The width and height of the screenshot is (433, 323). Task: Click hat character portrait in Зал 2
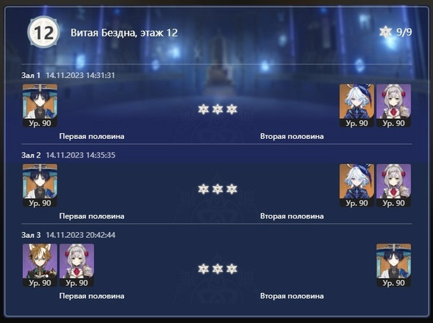40,185
